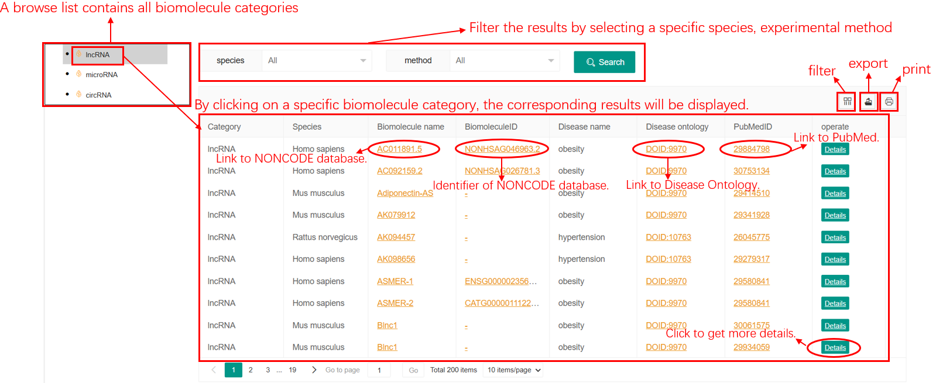Click the icon beside lncRNA category
This screenshot has height=383, width=936.
[x=78, y=54]
